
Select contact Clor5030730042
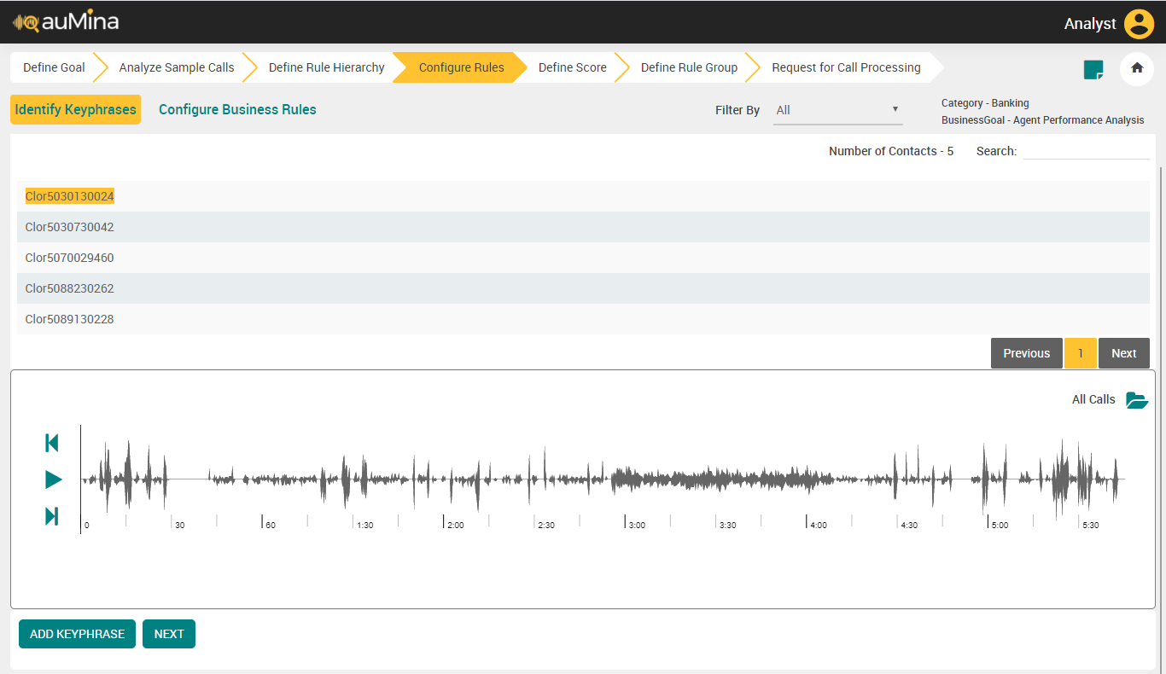click(70, 227)
